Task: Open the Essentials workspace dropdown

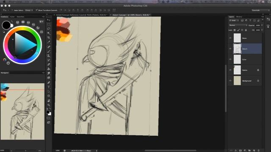Action: pyautogui.click(x=261, y=10)
